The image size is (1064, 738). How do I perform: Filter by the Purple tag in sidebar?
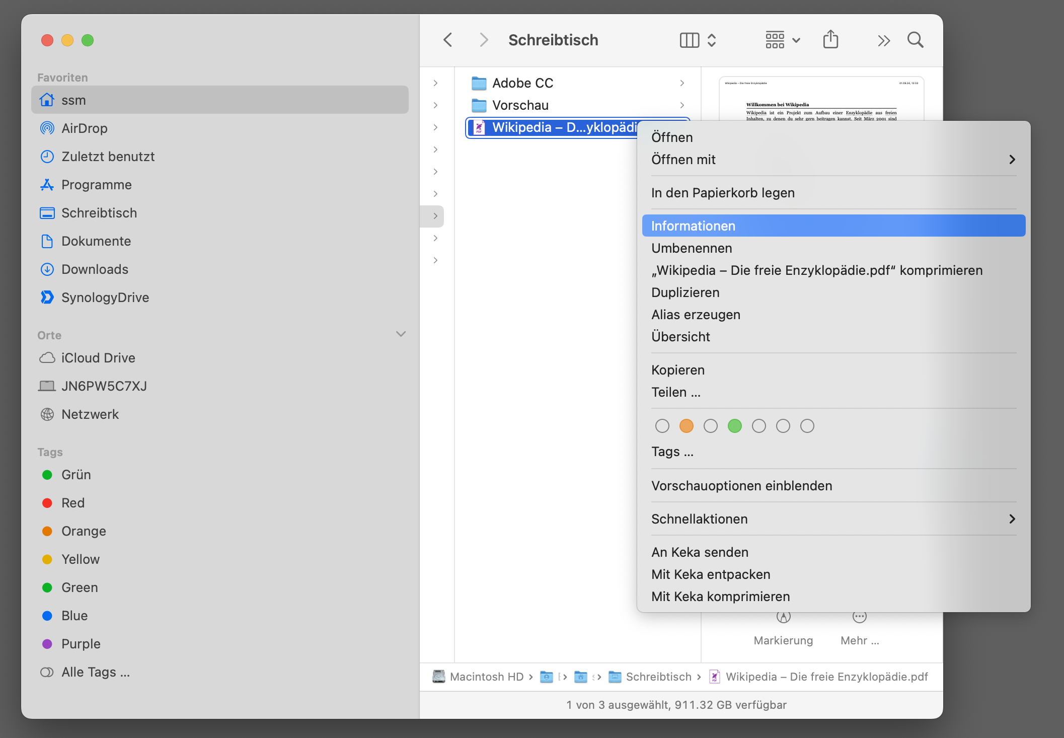point(81,644)
